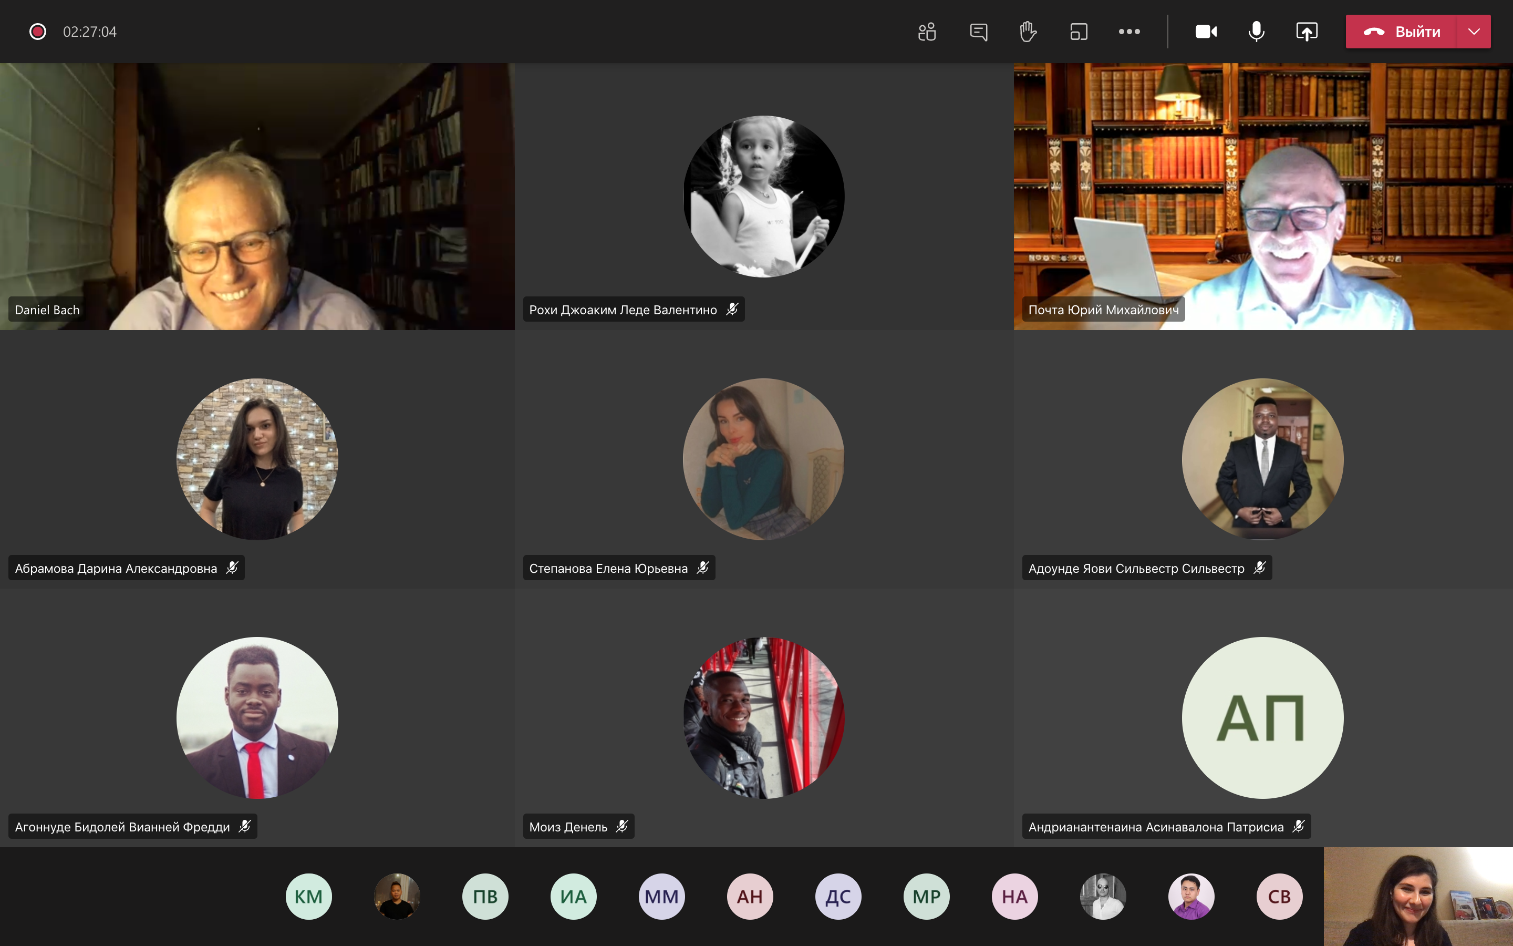Click the АП initials avatar

(x=1262, y=717)
